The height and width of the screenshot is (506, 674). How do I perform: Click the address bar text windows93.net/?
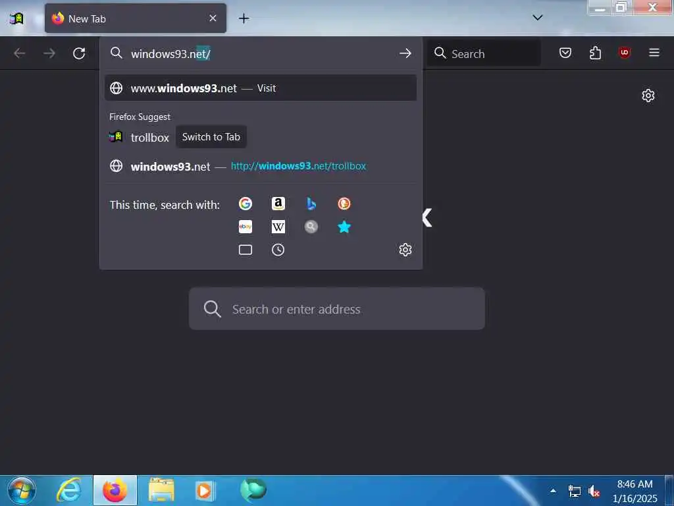point(170,54)
